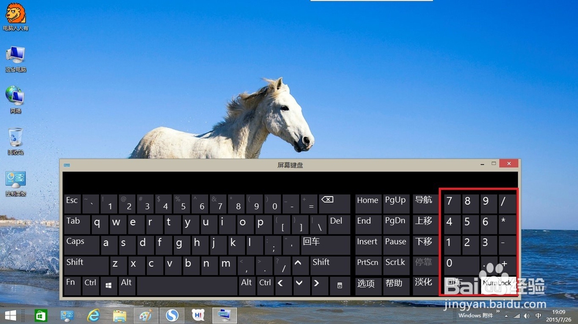Open the volume icon in system tray
The image size is (578, 324).
(527, 316)
